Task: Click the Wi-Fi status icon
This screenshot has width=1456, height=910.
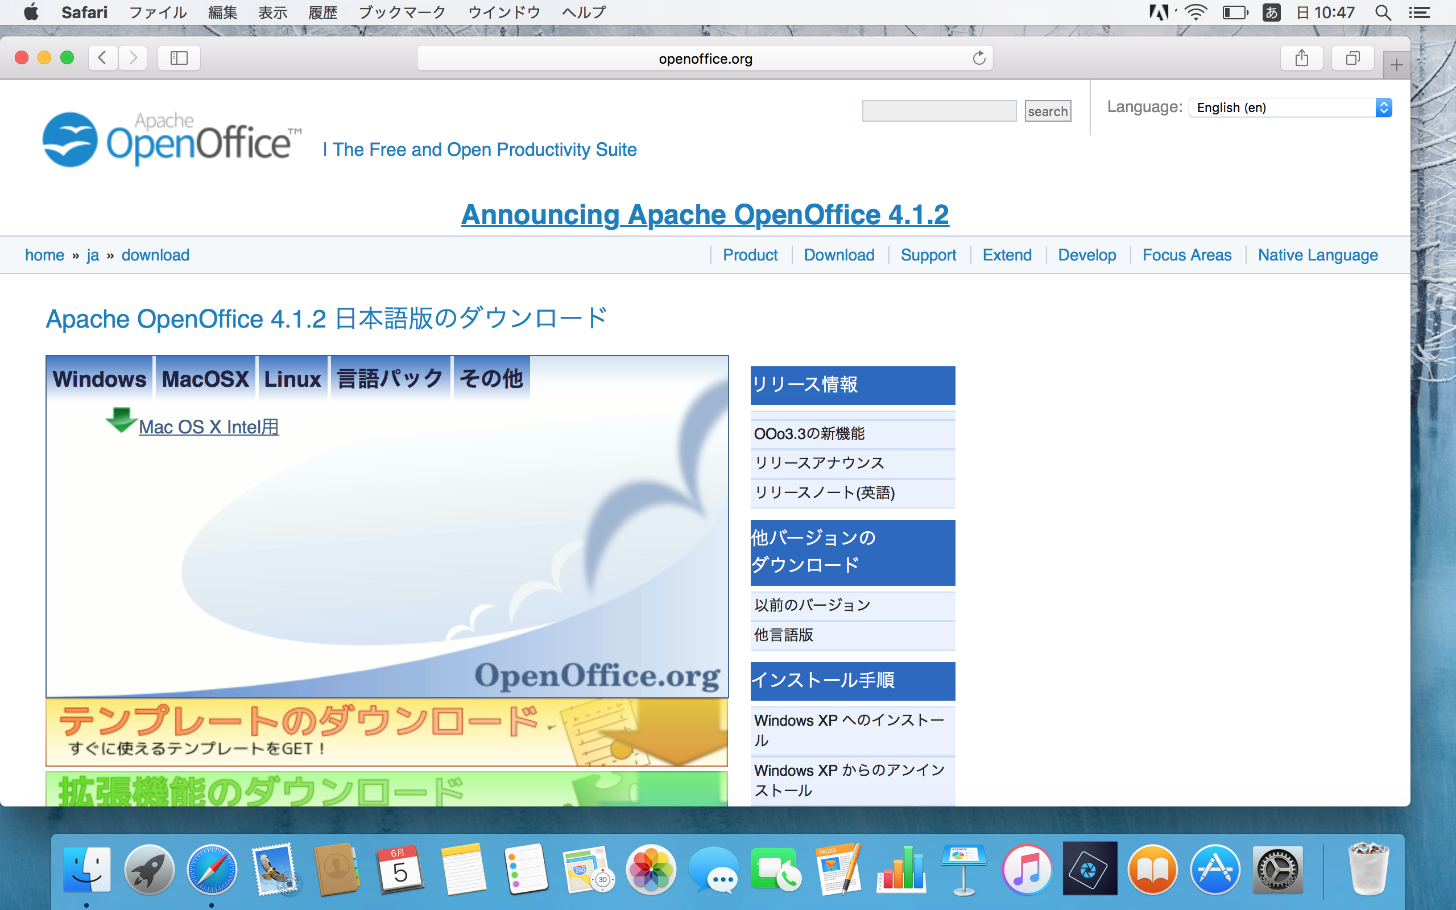Action: coord(1196,13)
